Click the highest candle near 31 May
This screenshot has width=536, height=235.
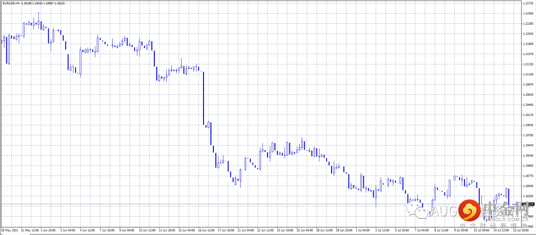coord(38,20)
